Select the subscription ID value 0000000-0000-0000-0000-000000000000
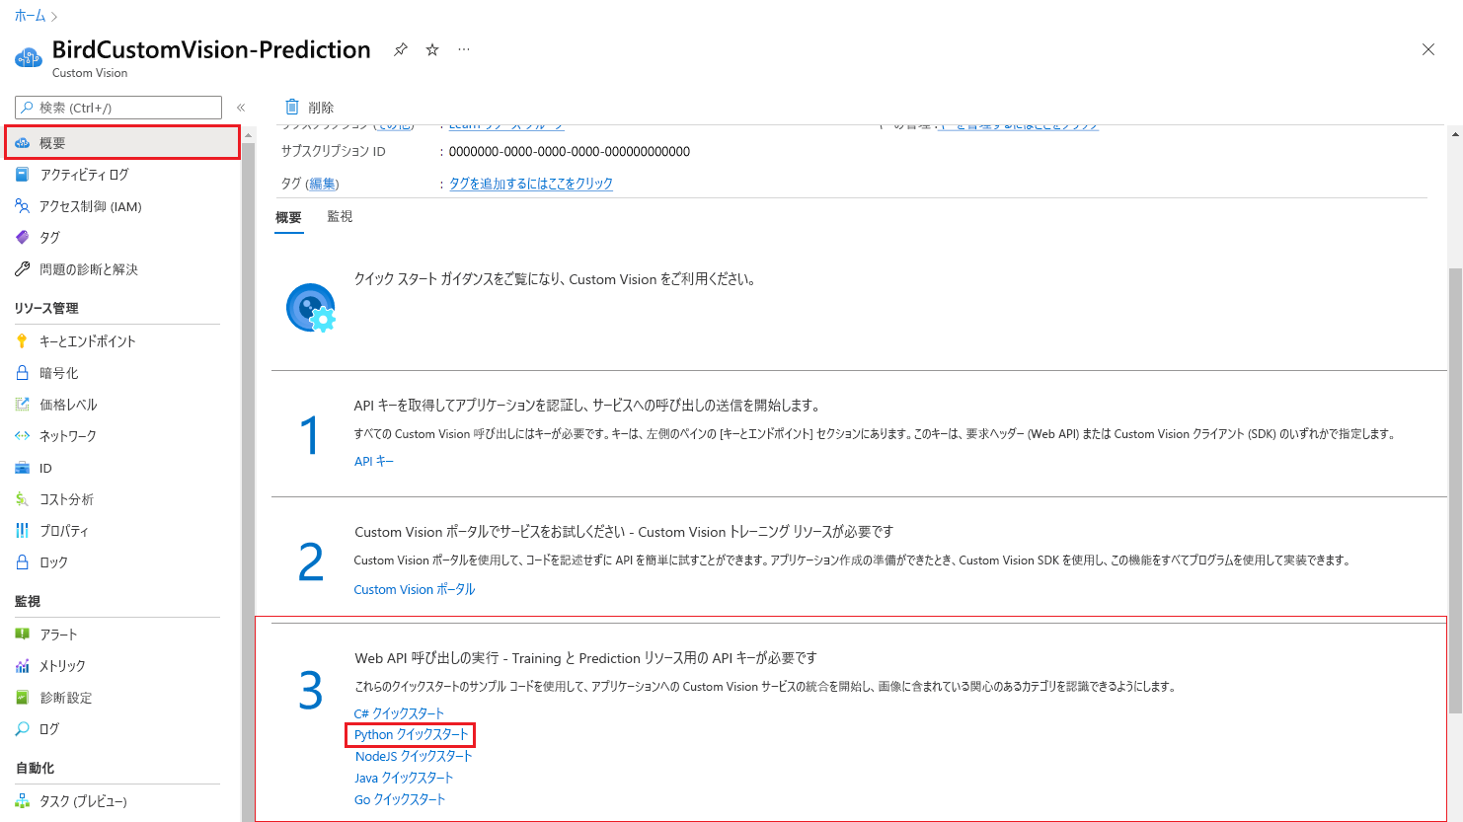This screenshot has width=1463, height=822. (570, 152)
